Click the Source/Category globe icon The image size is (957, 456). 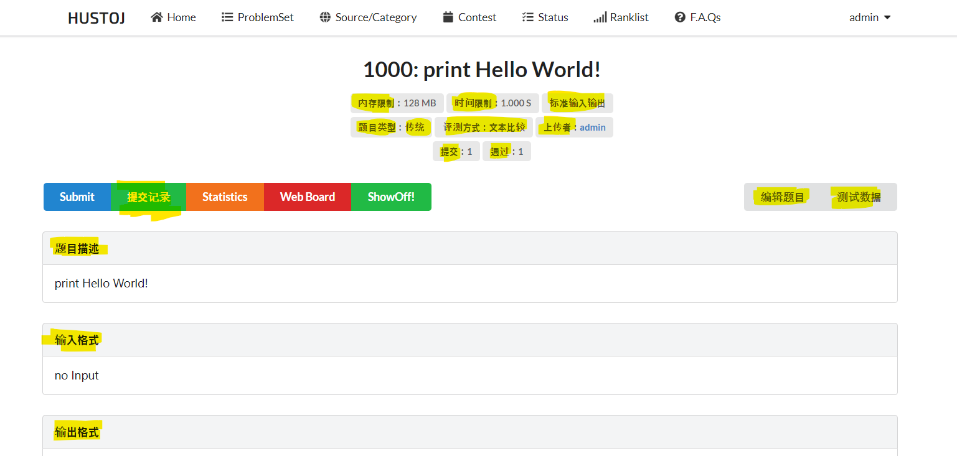(x=325, y=17)
